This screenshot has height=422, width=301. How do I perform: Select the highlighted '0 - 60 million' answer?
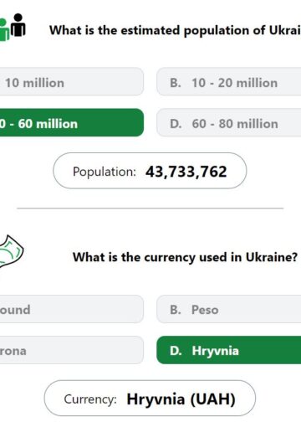pyautogui.click(x=72, y=122)
